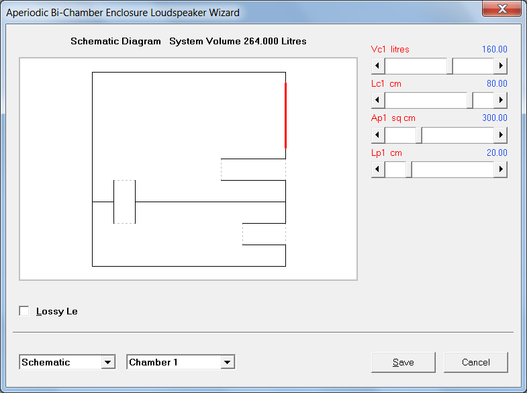Screen dimensions: 527x393
Task: Click the Cancel button
Action: (475, 362)
